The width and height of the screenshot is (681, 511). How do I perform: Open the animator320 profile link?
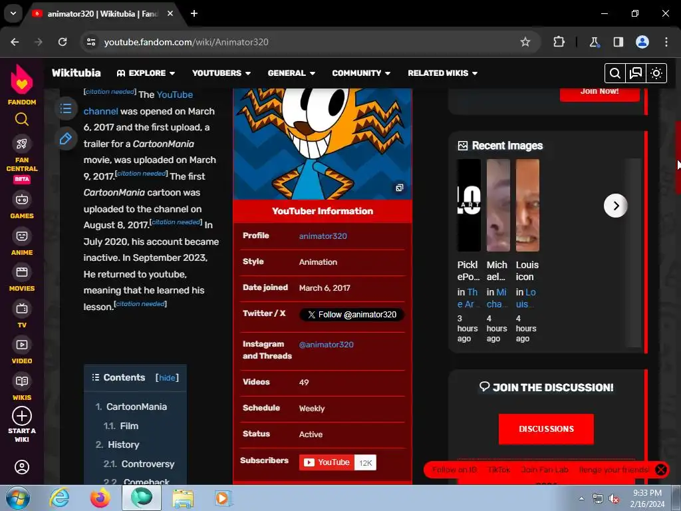[323, 236]
